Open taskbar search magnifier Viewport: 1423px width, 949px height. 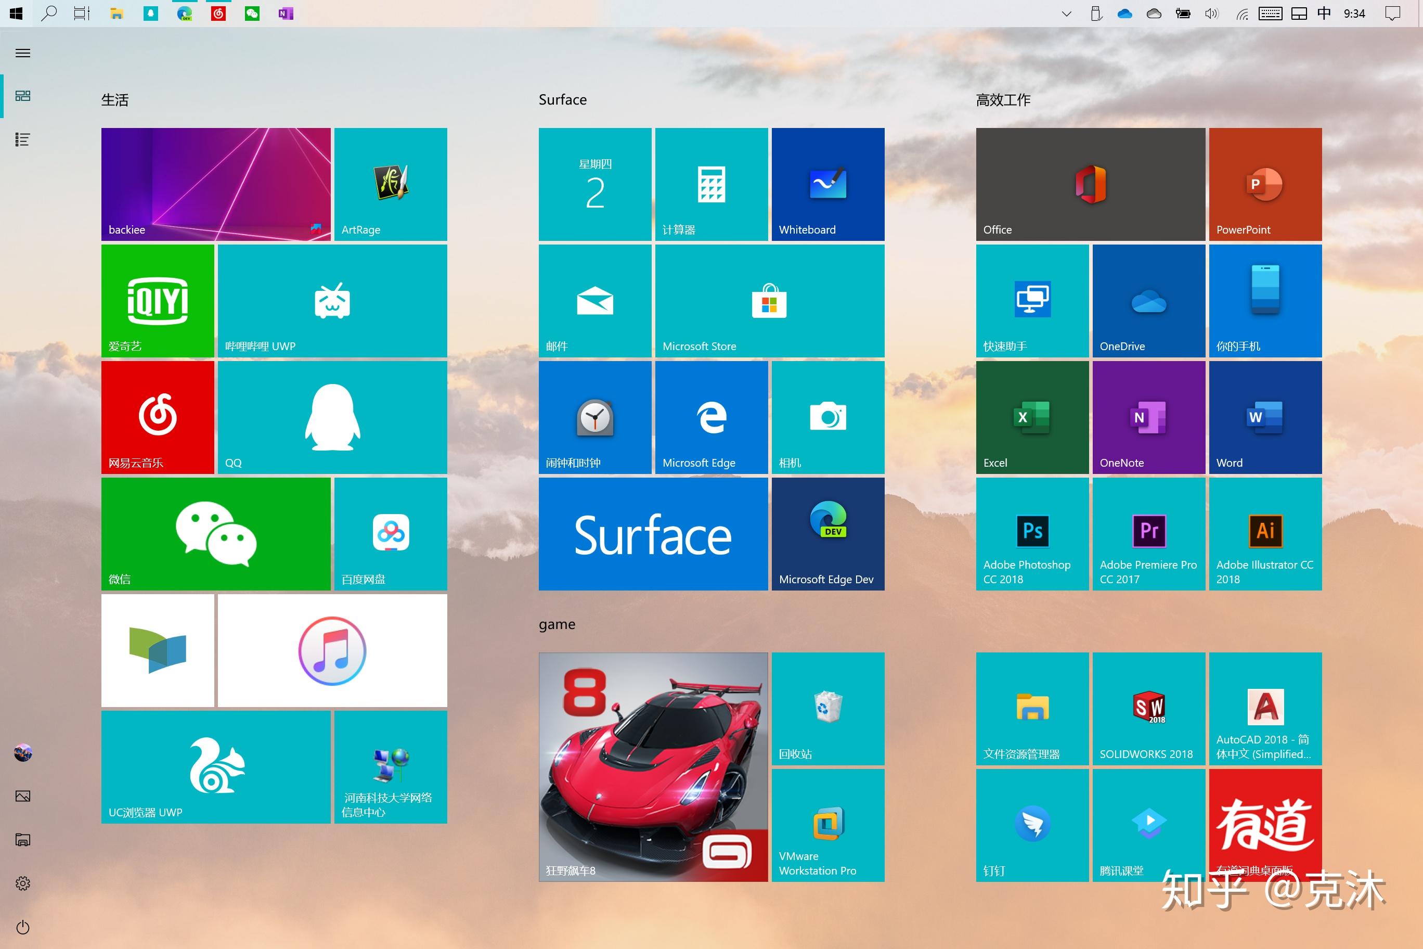(x=49, y=14)
